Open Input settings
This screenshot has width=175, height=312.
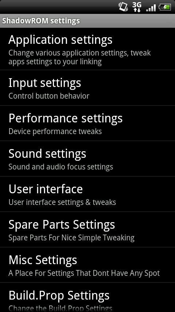(87, 88)
